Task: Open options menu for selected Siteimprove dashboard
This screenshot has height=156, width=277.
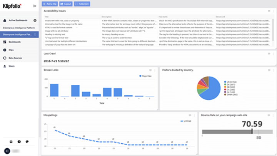Action: pyautogui.click(x=35, y=35)
